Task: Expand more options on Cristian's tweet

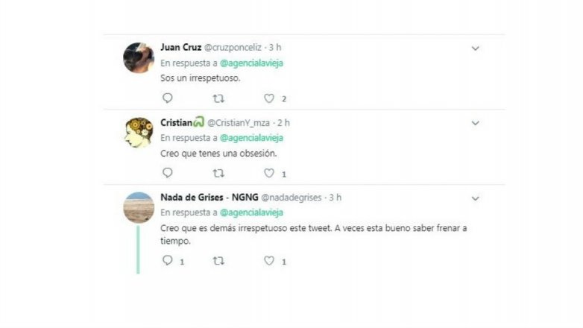Action: coord(475,123)
